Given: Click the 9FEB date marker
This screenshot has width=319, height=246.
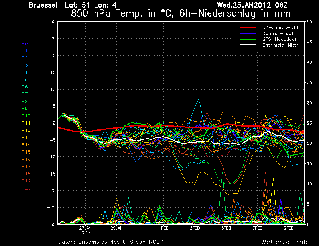Looking at the screenshot, I should (289, 228).
